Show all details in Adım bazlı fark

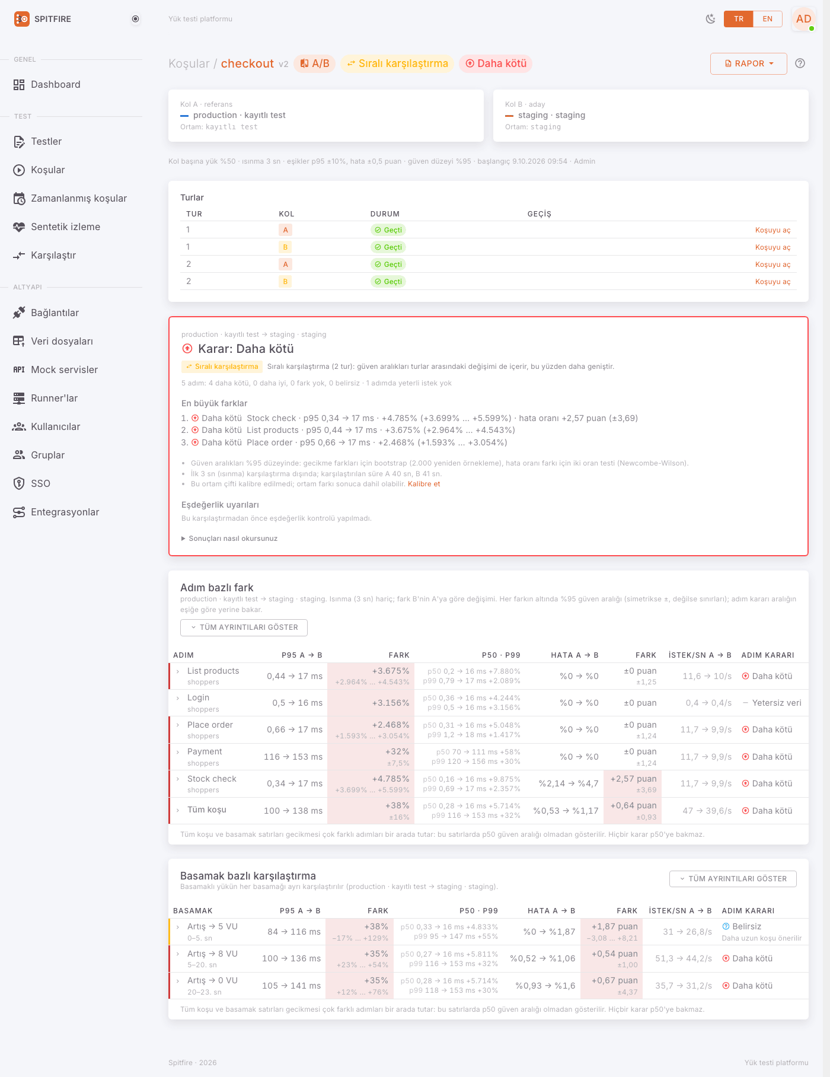pyautogui.click(x=244, y=627)
